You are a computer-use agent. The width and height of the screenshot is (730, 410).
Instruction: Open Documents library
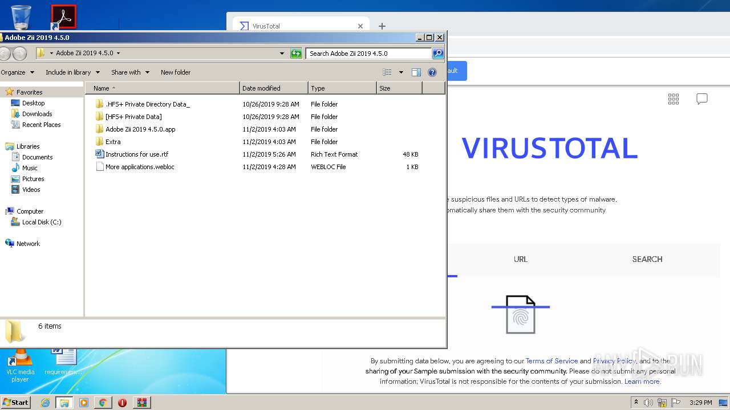click(37, 157)
